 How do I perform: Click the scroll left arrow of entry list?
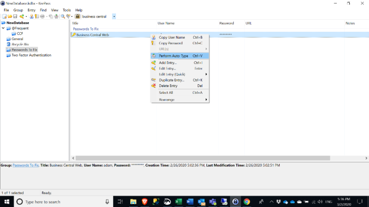click(73, 158)
